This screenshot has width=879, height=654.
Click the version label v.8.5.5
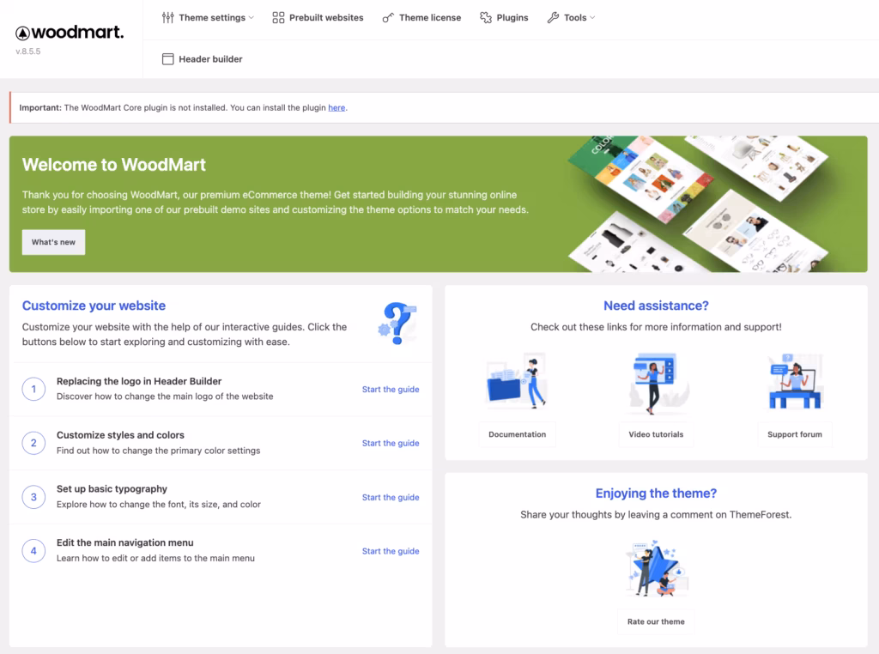click(28, 51)
